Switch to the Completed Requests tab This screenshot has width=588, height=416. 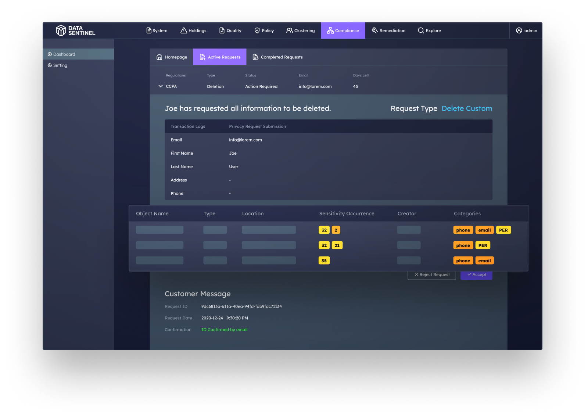(x=277, y=57)
